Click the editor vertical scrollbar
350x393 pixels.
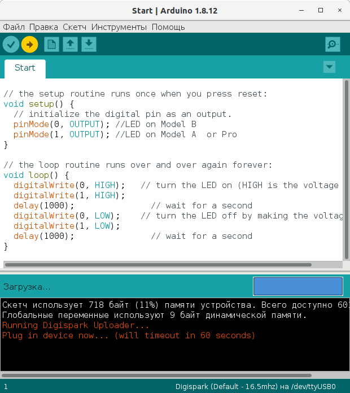pos(347,169)
